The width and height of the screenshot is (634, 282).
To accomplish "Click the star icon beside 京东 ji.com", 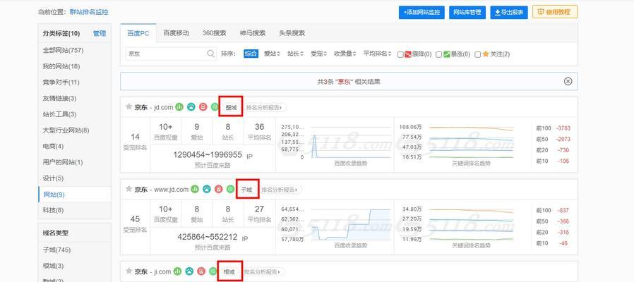I will (x=129, y=271).
